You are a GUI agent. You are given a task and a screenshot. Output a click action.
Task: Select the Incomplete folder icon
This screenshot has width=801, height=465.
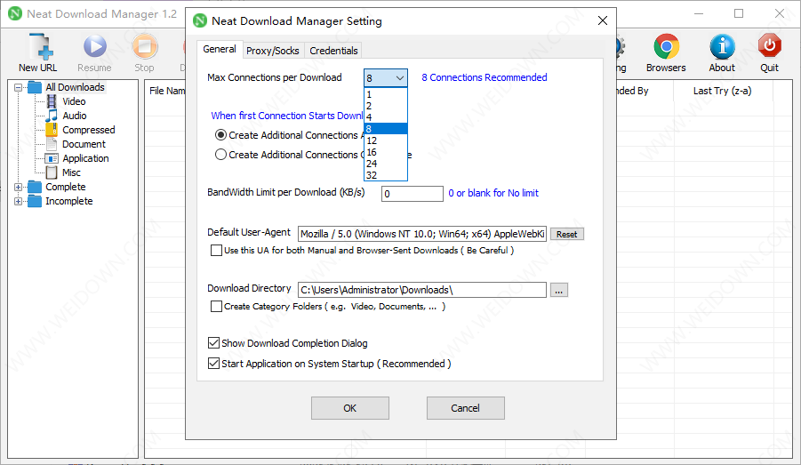tap(35, 201)
